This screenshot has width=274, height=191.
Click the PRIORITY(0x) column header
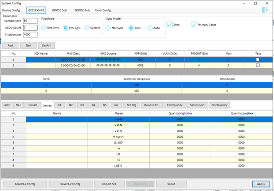click(x=199, y=54)
